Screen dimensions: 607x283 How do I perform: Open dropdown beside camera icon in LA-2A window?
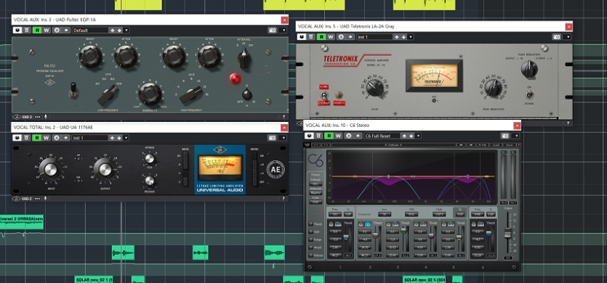[568, 37]
